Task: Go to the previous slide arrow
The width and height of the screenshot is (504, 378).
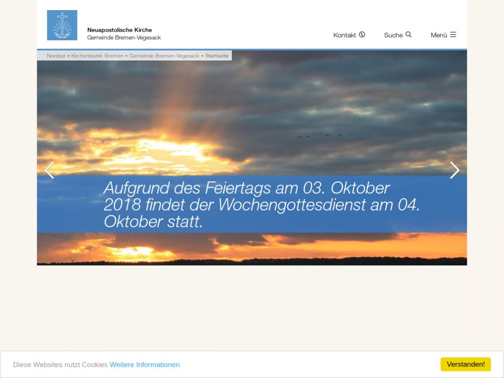Action: pyautogui.click(x=49, y=170)
